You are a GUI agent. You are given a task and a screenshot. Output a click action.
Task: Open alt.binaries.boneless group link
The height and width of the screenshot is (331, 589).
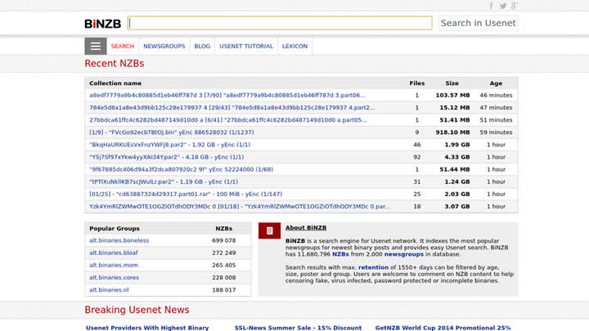(x=119, y=241)
